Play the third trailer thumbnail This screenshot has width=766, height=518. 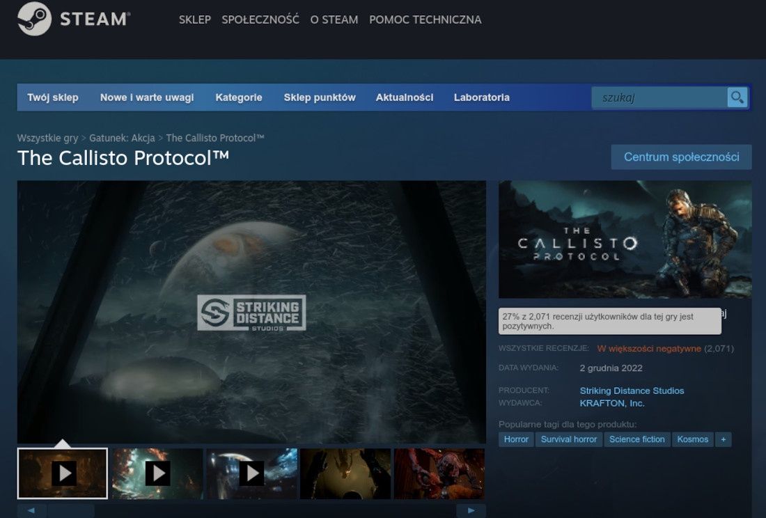[x=251, y=473]
